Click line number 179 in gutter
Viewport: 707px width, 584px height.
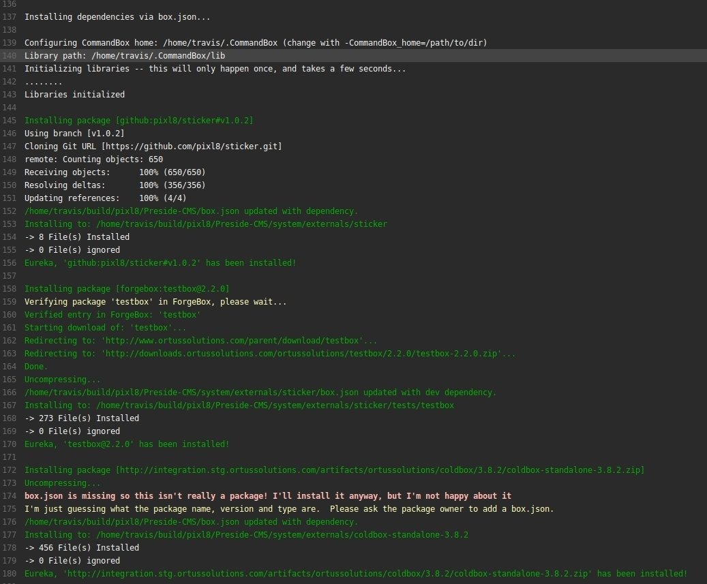pyautogui.click(x=9, y=561)
